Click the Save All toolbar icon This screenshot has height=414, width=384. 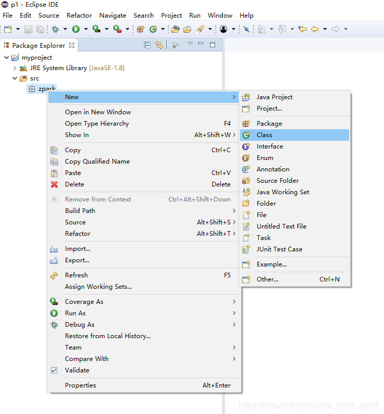(41, 29)
